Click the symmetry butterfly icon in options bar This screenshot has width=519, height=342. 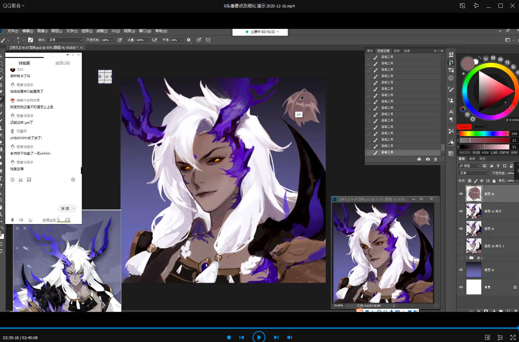point(208,40)
